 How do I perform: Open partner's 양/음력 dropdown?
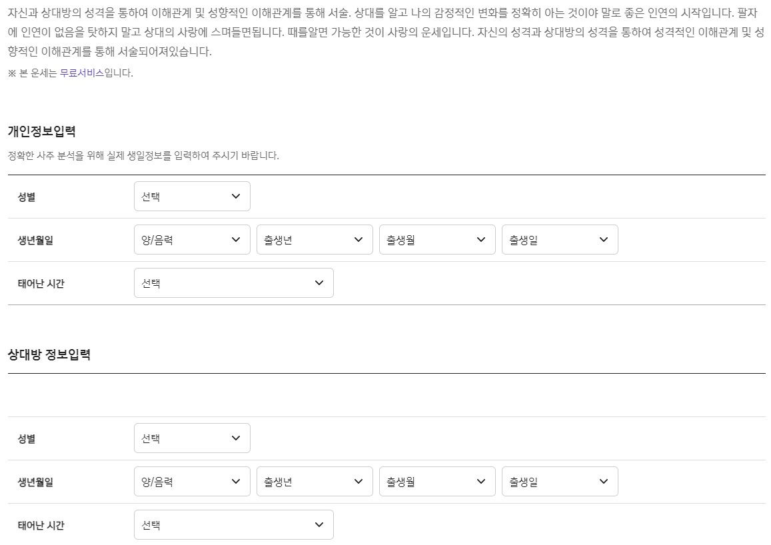pyautogui.click(x=192, y=481)
